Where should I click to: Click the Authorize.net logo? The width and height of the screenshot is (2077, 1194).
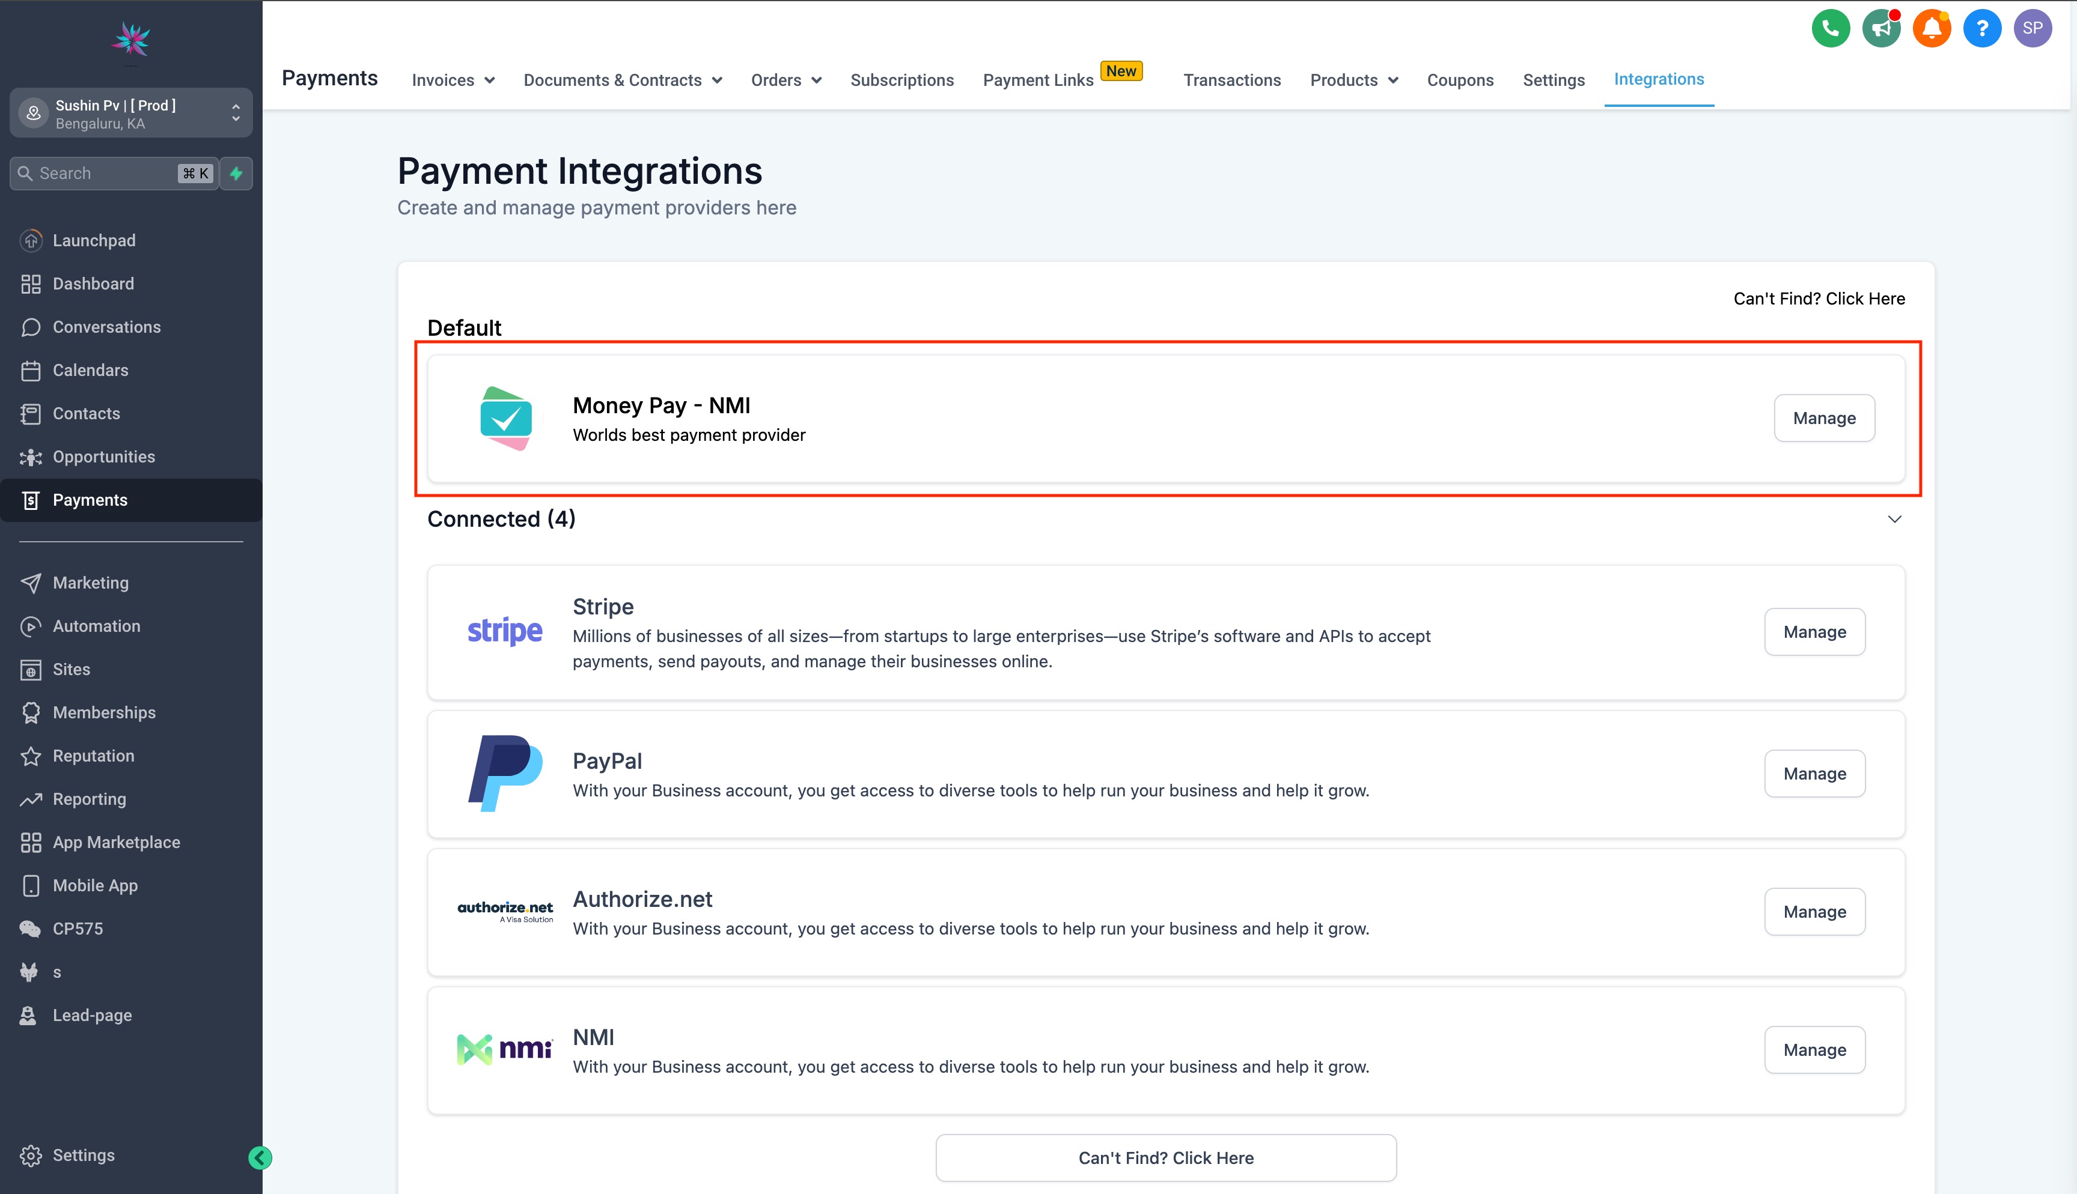[505, 911]
